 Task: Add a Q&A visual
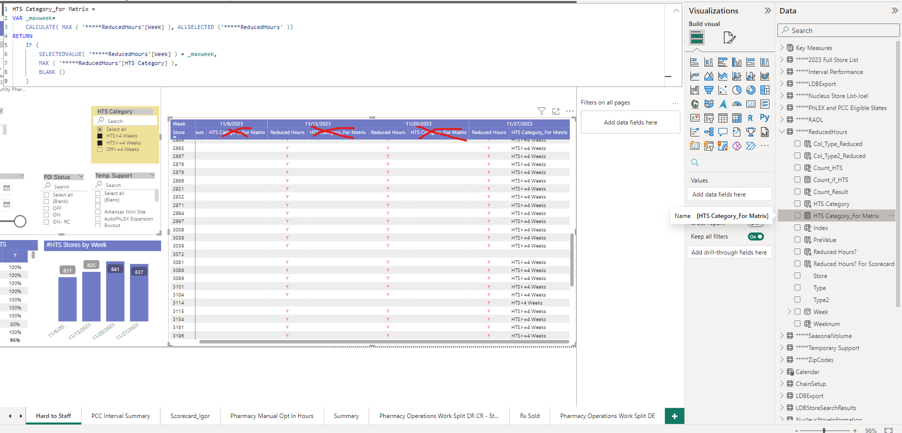[723, 132]
